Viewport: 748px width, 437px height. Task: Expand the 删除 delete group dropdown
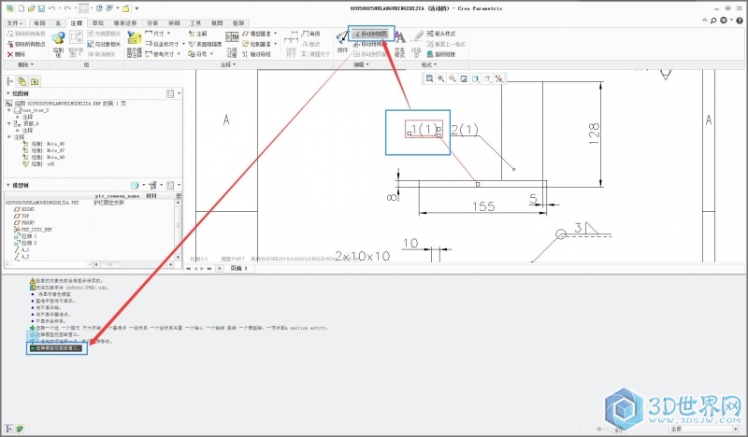[25, 64]
